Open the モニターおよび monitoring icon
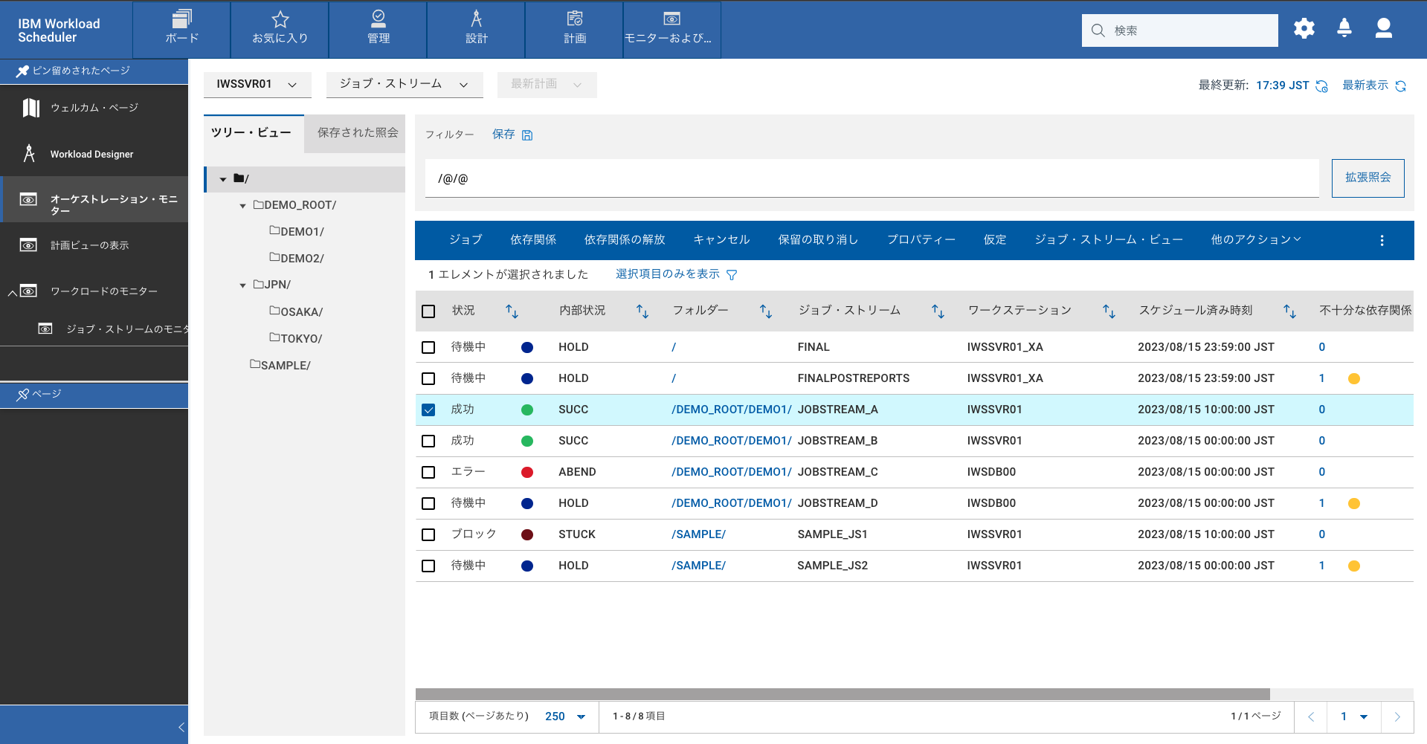This screenshot has height=744, width=1427. [671, 19]
